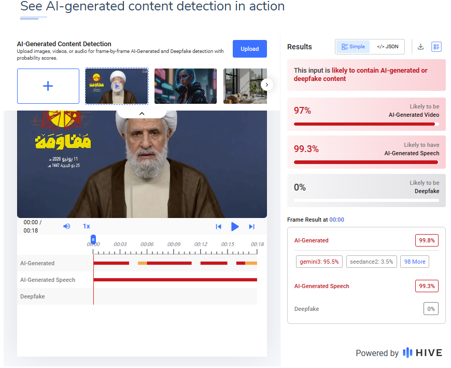Screen dimensions: 451x368
Task: Click the Deepfake timeline row label
Action: point(33,296)
